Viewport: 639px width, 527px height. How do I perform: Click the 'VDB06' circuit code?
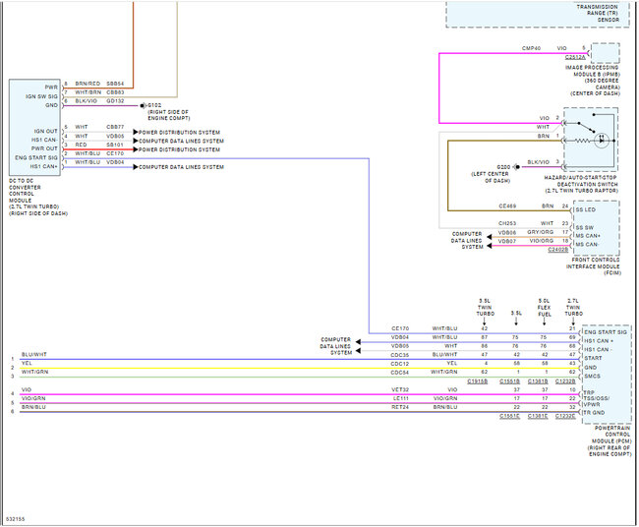(507, 232)
